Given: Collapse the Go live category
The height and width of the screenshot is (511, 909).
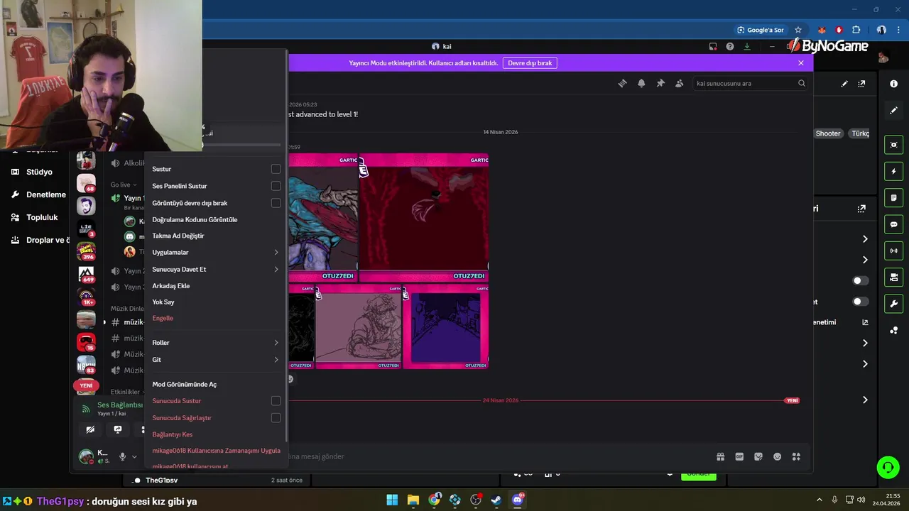Looking at the screenshot, I should pyautogui.click(x=124, y=185).
